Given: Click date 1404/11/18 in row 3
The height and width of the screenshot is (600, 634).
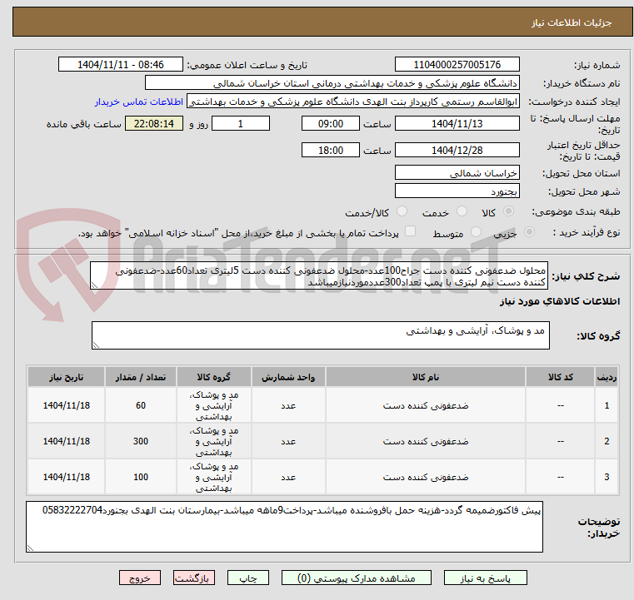Looking at the screenshot, I should point(67,477).
